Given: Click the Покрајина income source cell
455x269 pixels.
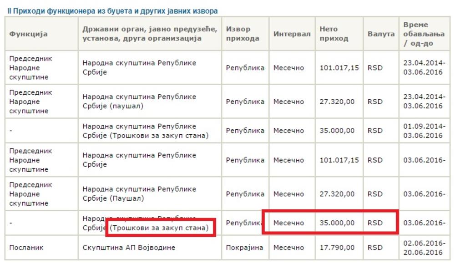Looking at the screenshot, I should tap(245, 248).
